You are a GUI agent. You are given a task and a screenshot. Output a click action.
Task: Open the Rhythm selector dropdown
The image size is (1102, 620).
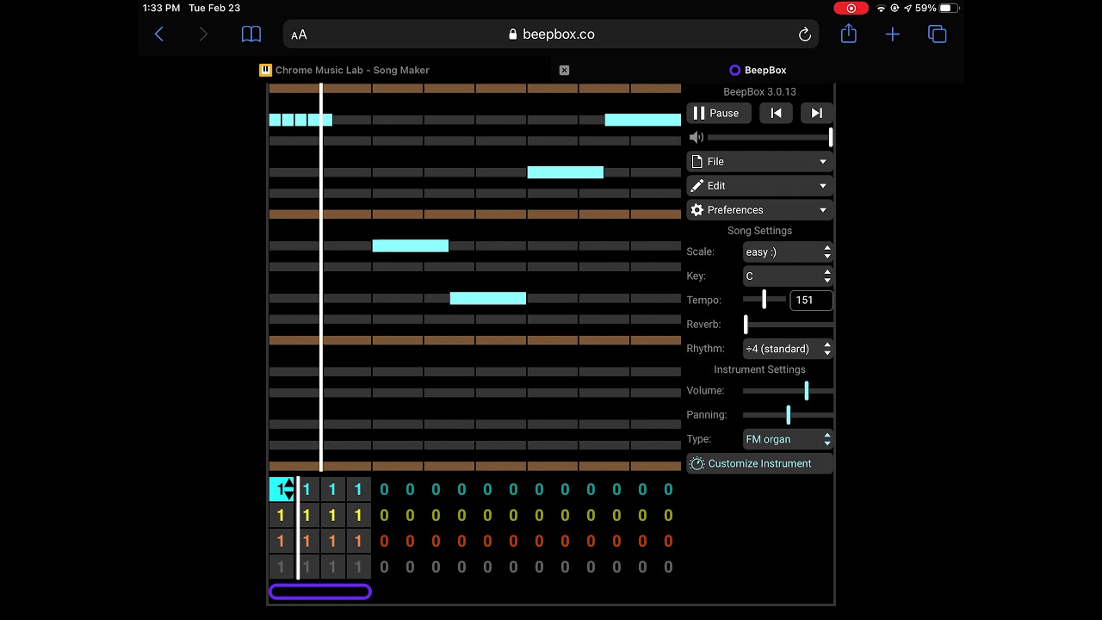coord(788,349)
